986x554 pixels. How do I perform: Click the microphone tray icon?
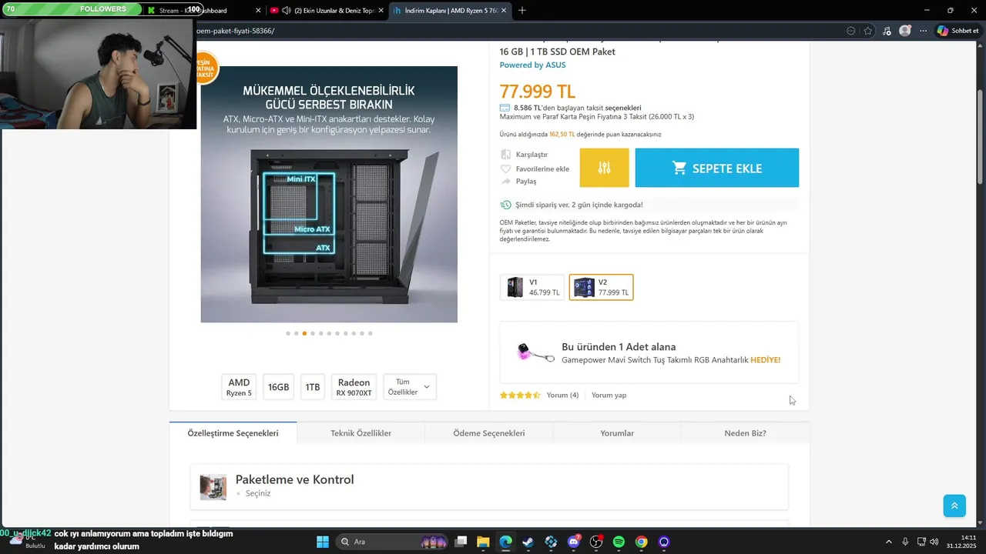905,542
